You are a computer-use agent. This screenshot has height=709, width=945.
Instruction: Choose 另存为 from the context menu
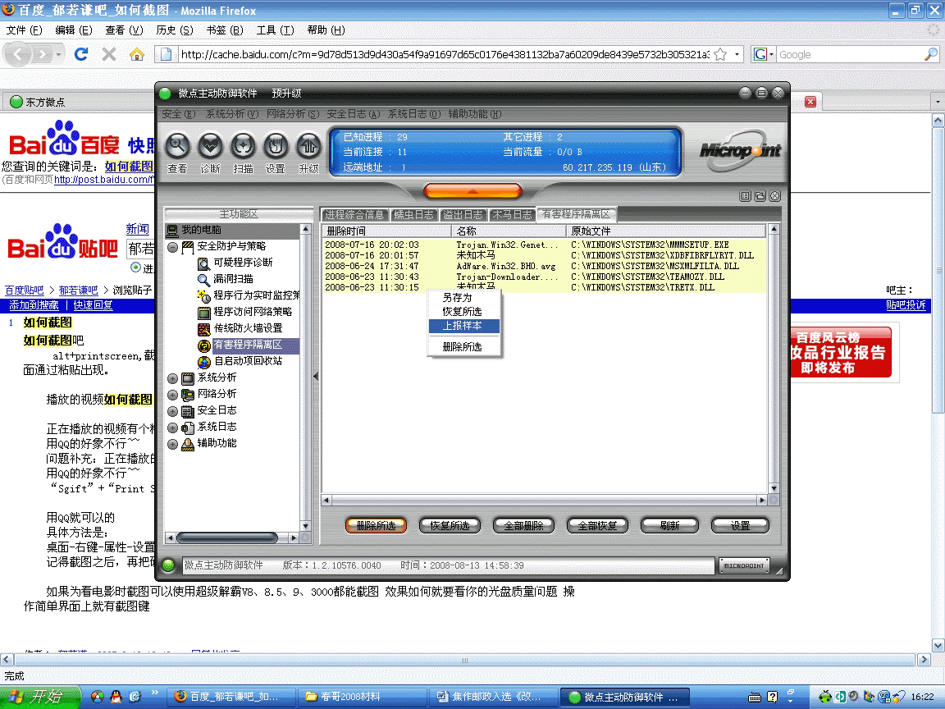464,298
